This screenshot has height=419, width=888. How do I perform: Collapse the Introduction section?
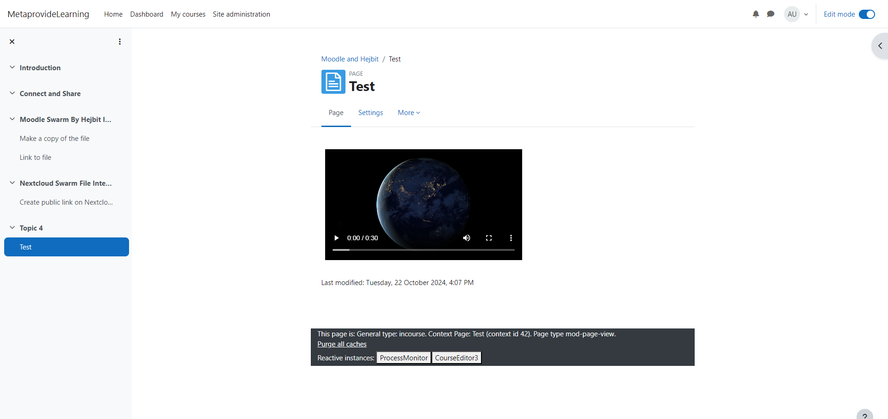click(12, 67)
